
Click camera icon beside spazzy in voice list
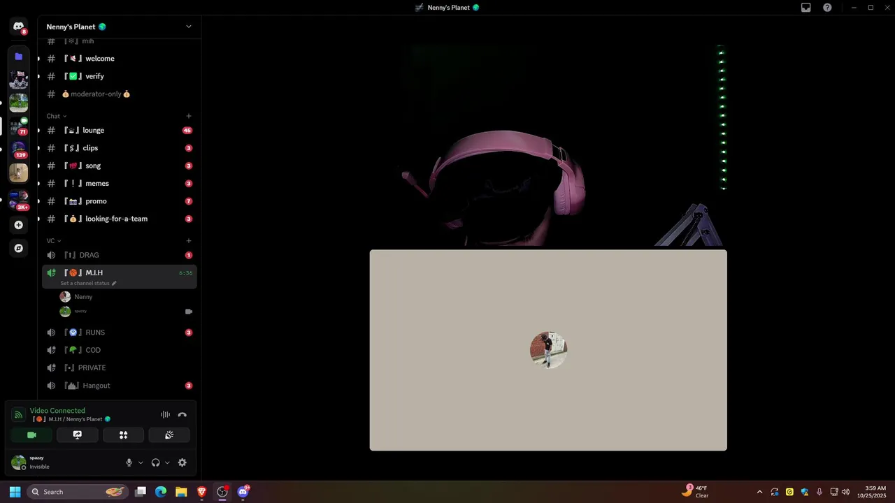click(x=188, y=312)
